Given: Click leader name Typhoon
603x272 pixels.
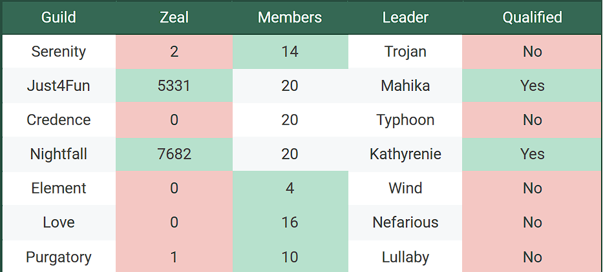Looking at the screenshot, I should [x=405, y=120].
